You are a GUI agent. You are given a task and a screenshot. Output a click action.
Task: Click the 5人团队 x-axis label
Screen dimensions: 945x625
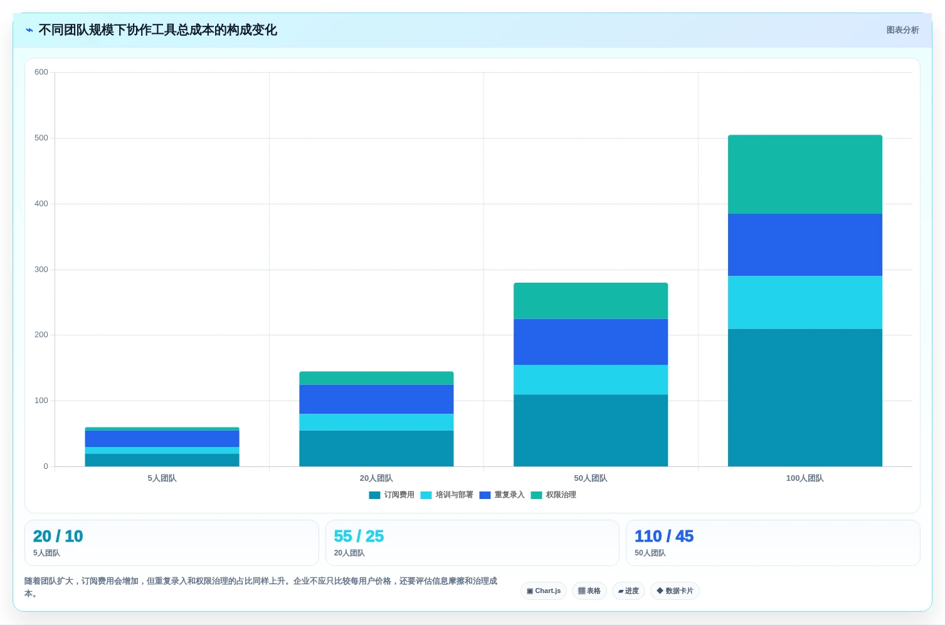(x=162, y=478)
